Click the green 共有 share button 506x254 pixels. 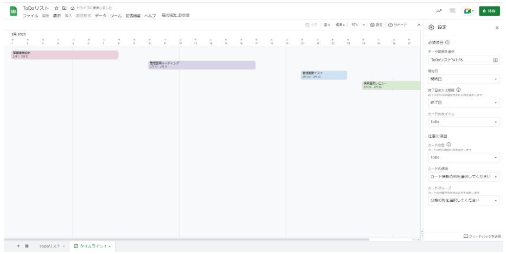(489, 11)
